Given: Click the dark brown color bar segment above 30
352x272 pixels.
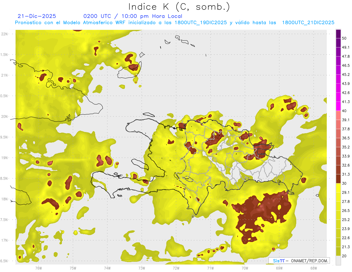Looking at the screenshot, I should pyautogui.click(x=338, y=179).
